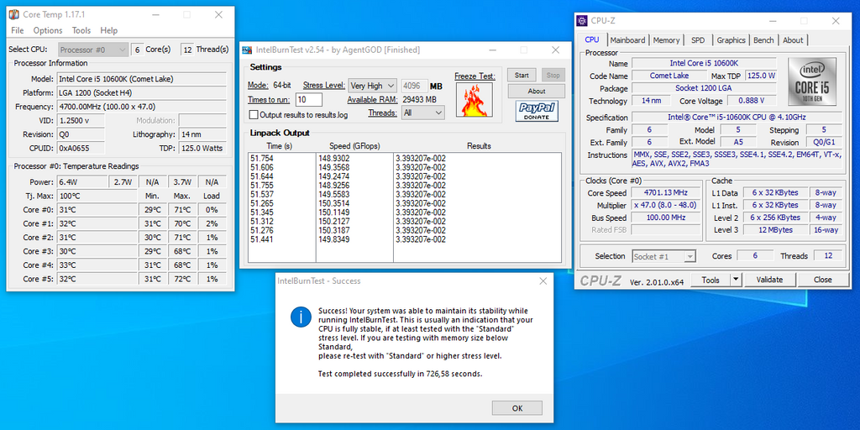Open the Stress Level dropdown
Screen dimensions: 860x430
coord(372,86)
